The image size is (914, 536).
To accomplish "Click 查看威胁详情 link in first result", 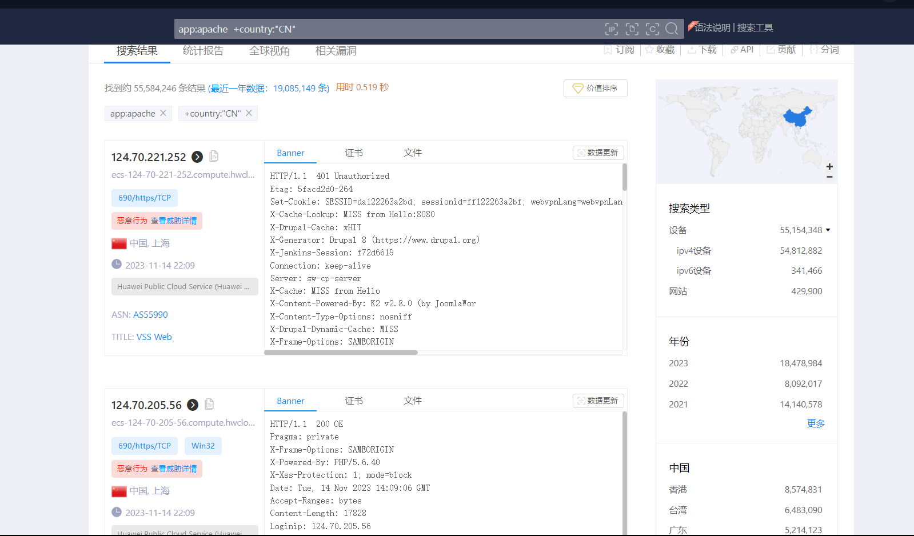I will point(174,221).
